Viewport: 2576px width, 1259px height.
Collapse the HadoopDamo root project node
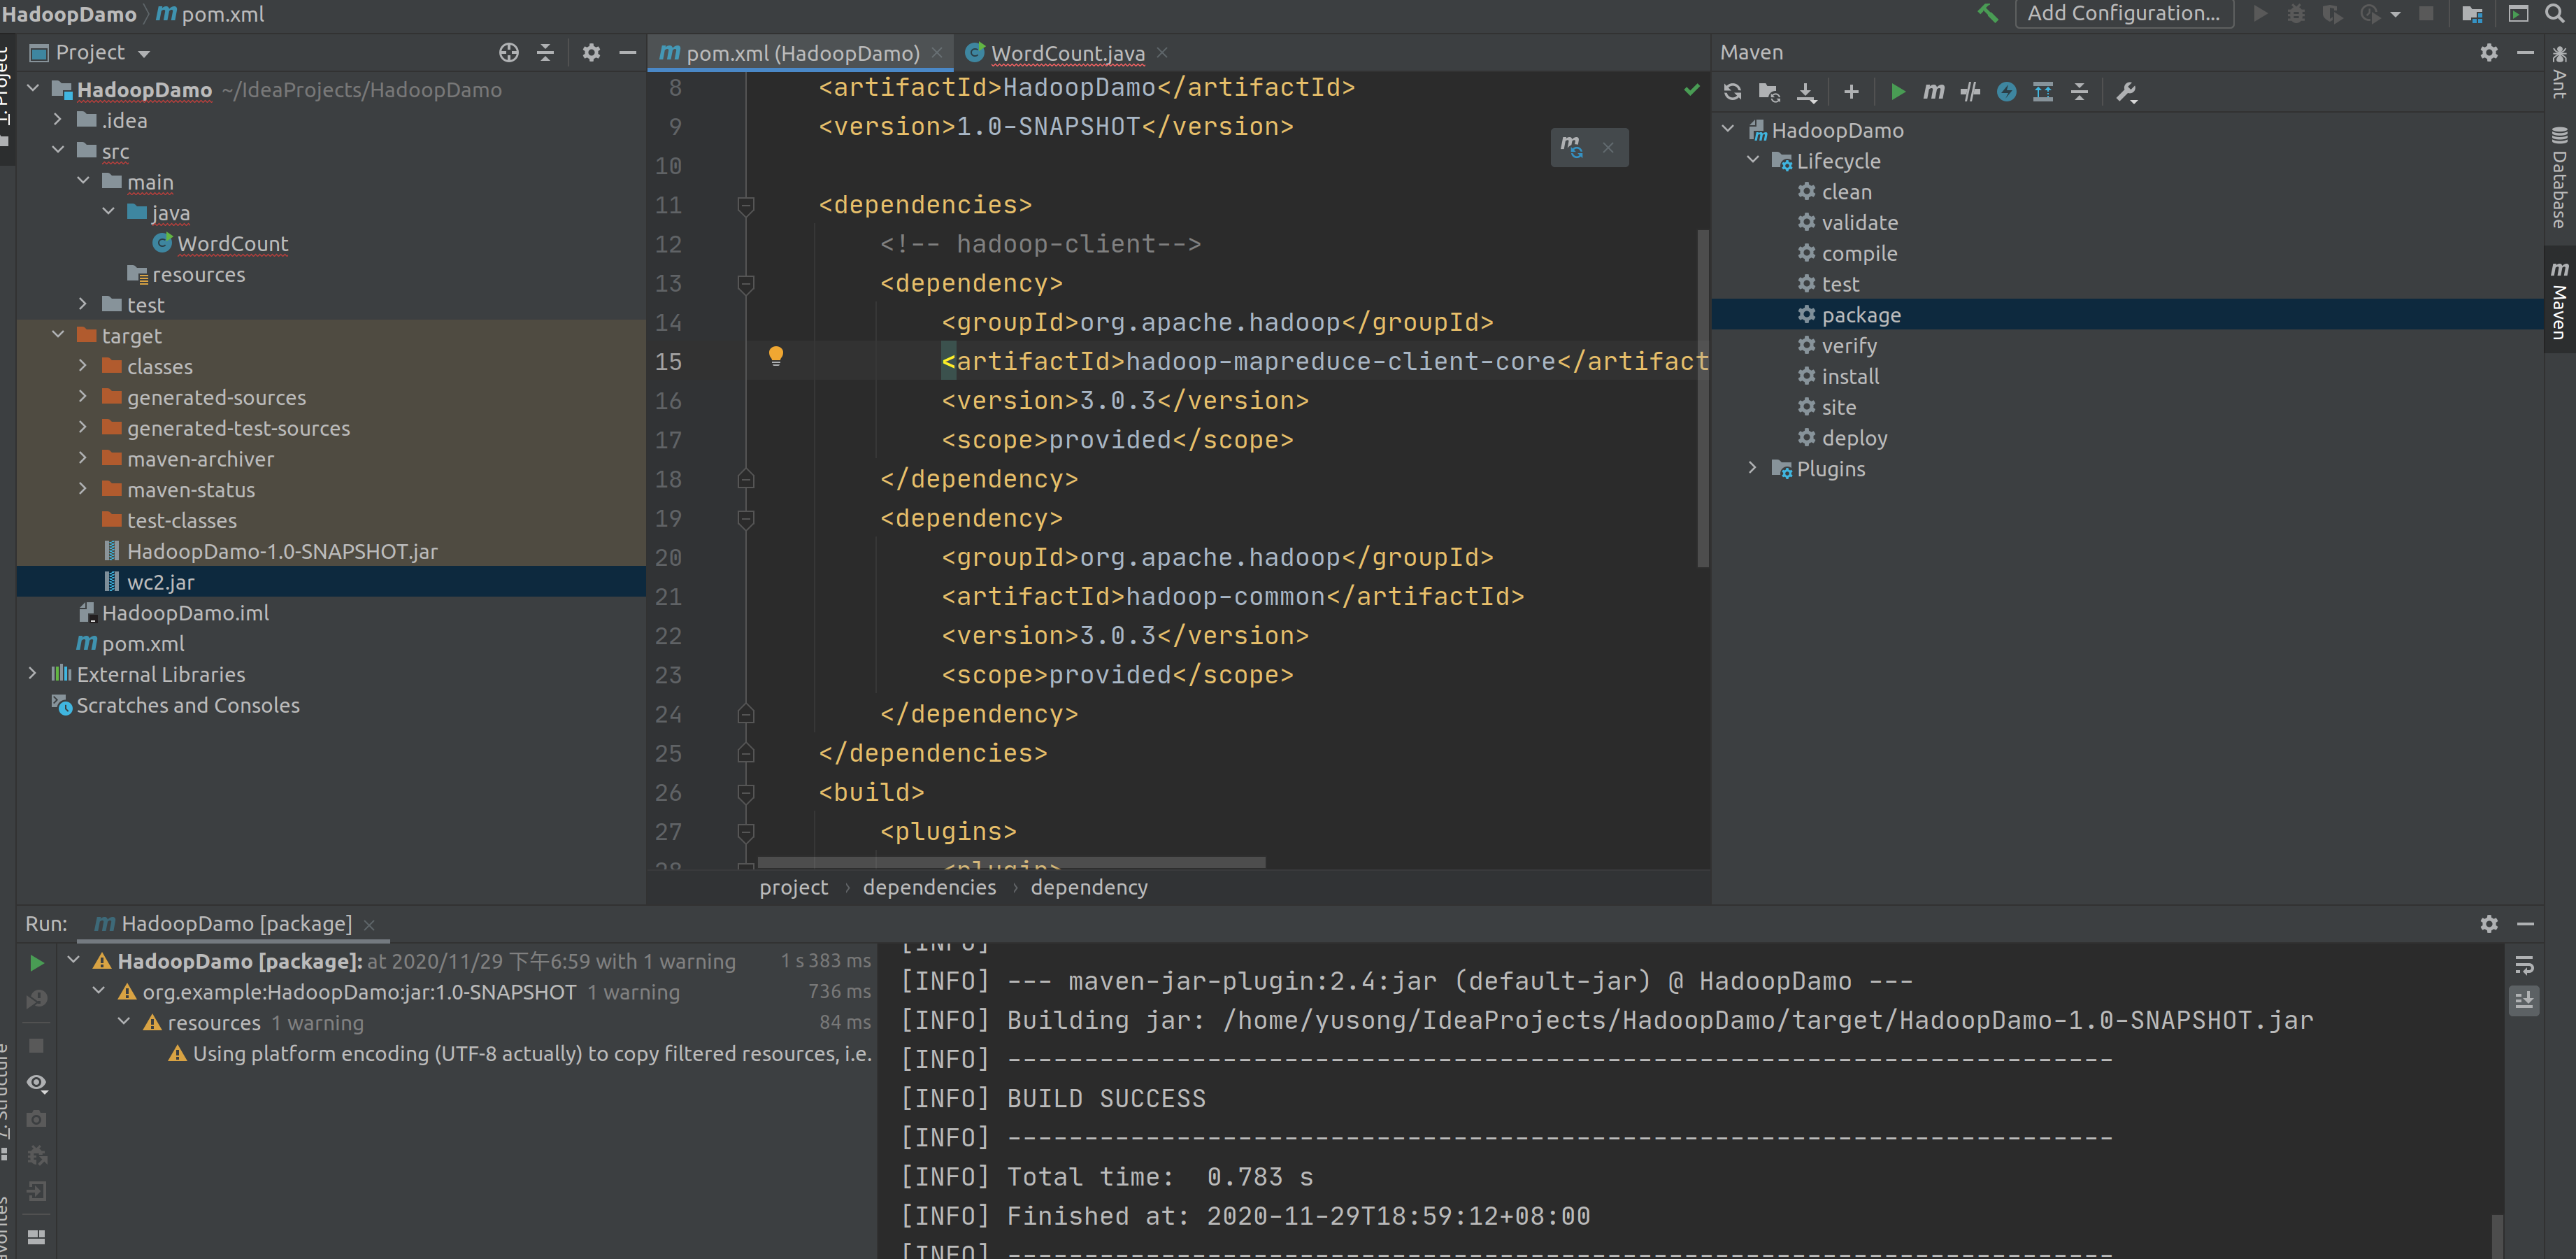click(x=33, y=89)
